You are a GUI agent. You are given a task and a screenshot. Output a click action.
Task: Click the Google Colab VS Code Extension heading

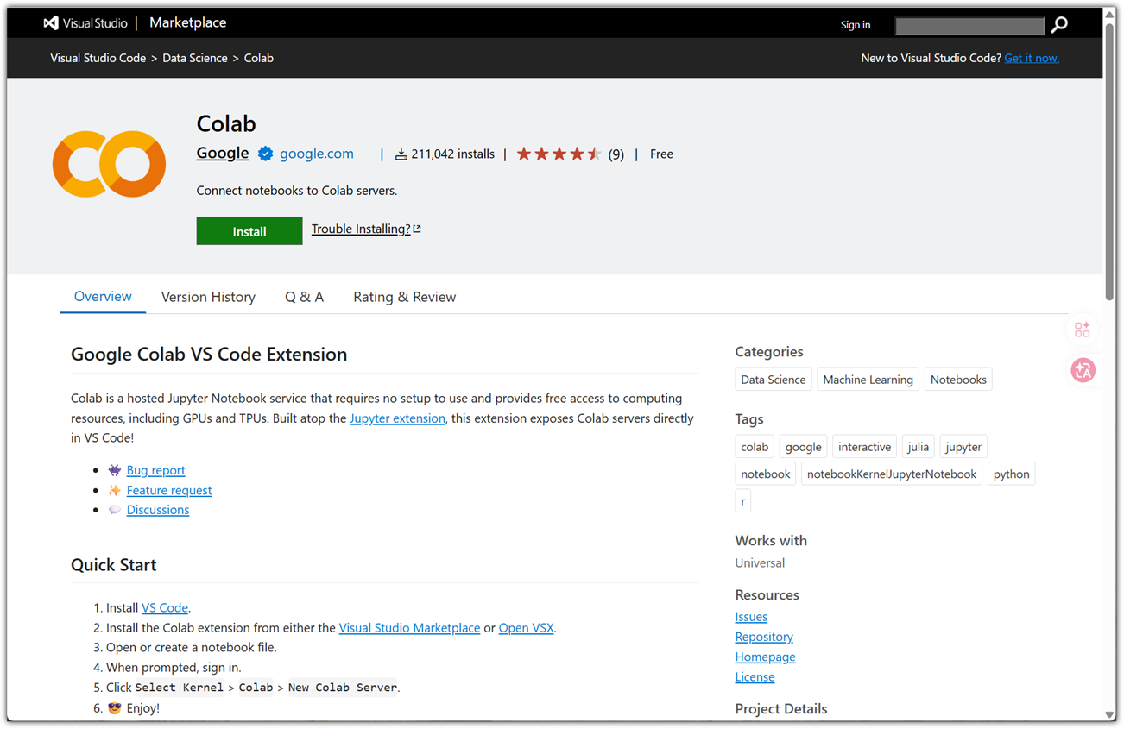pyautogui.click(x=209, y=355)
